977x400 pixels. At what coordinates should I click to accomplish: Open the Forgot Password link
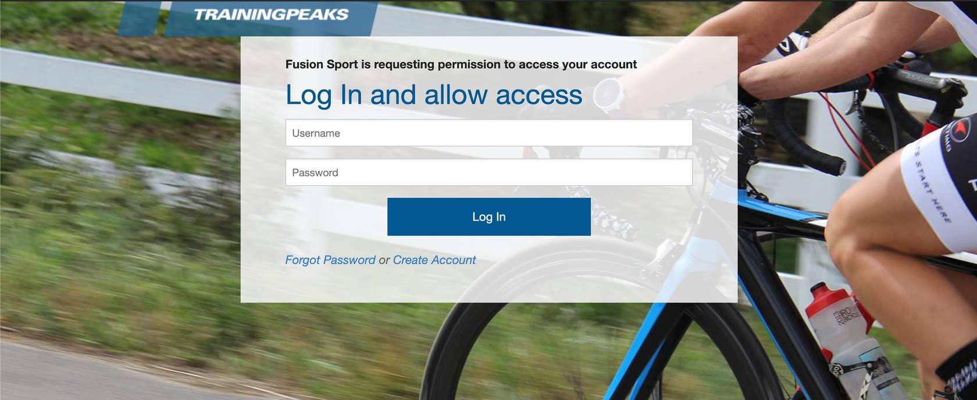click(330, 260)
